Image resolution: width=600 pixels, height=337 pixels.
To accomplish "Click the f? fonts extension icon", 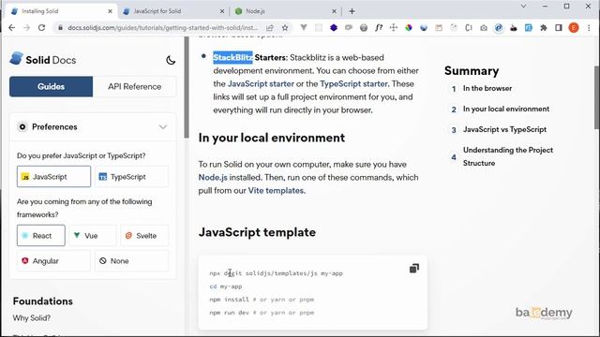I will (379, 27).
